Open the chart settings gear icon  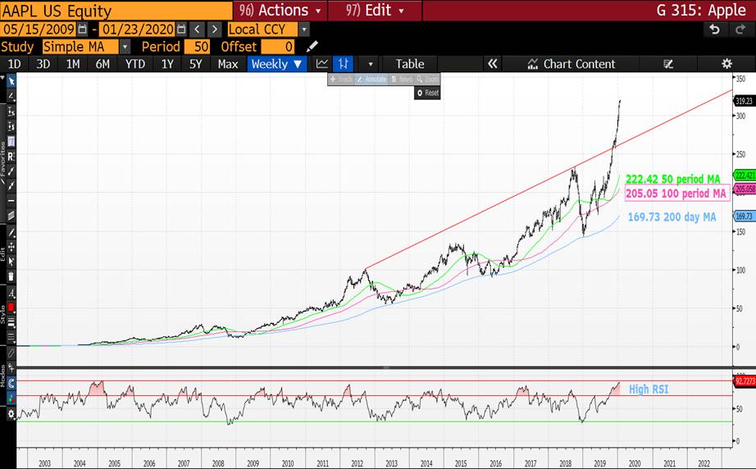[726, 64]
